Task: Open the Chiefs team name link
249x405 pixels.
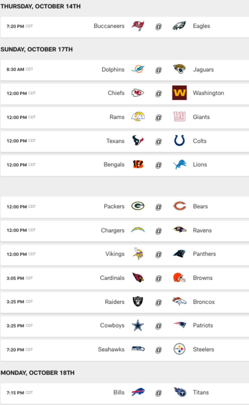Action: (116, 93)
